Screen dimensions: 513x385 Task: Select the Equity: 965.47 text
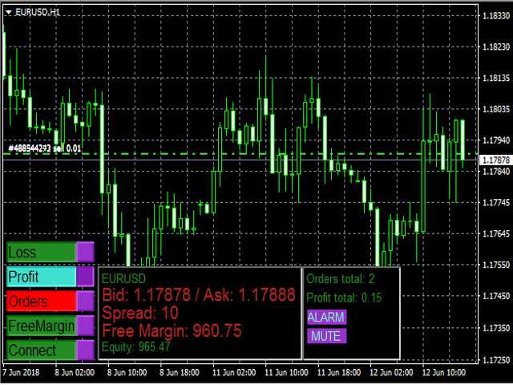point(136,346)
